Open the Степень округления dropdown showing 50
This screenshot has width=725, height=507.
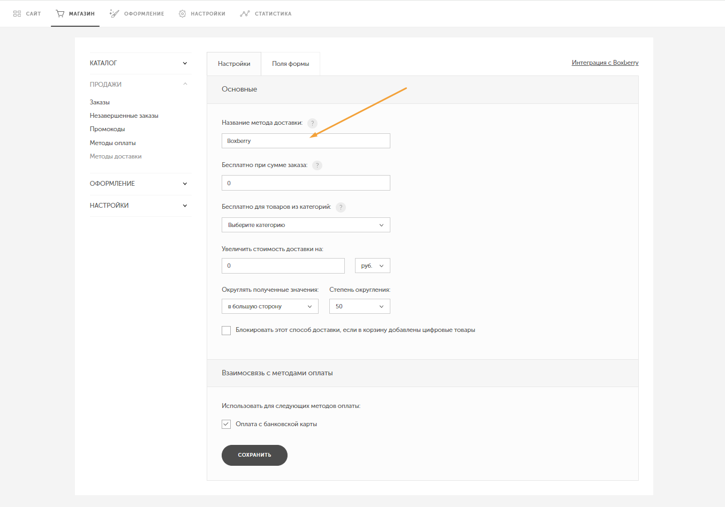[x=359, y=306]
